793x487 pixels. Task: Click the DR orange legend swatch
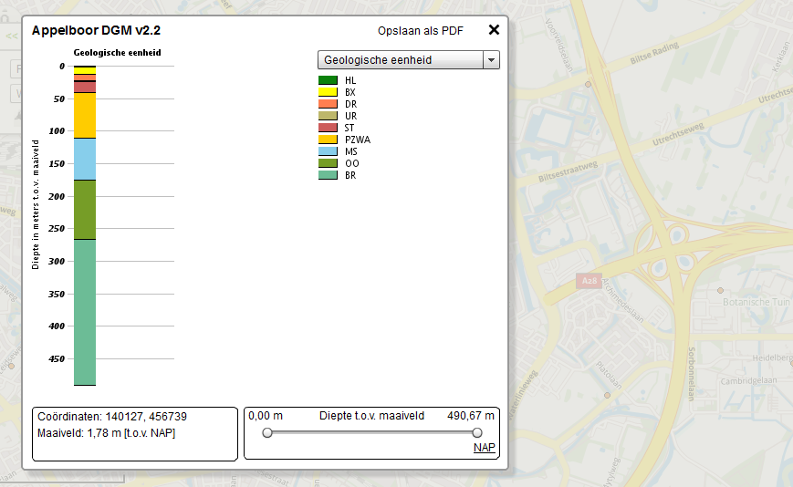click(328, 104)
